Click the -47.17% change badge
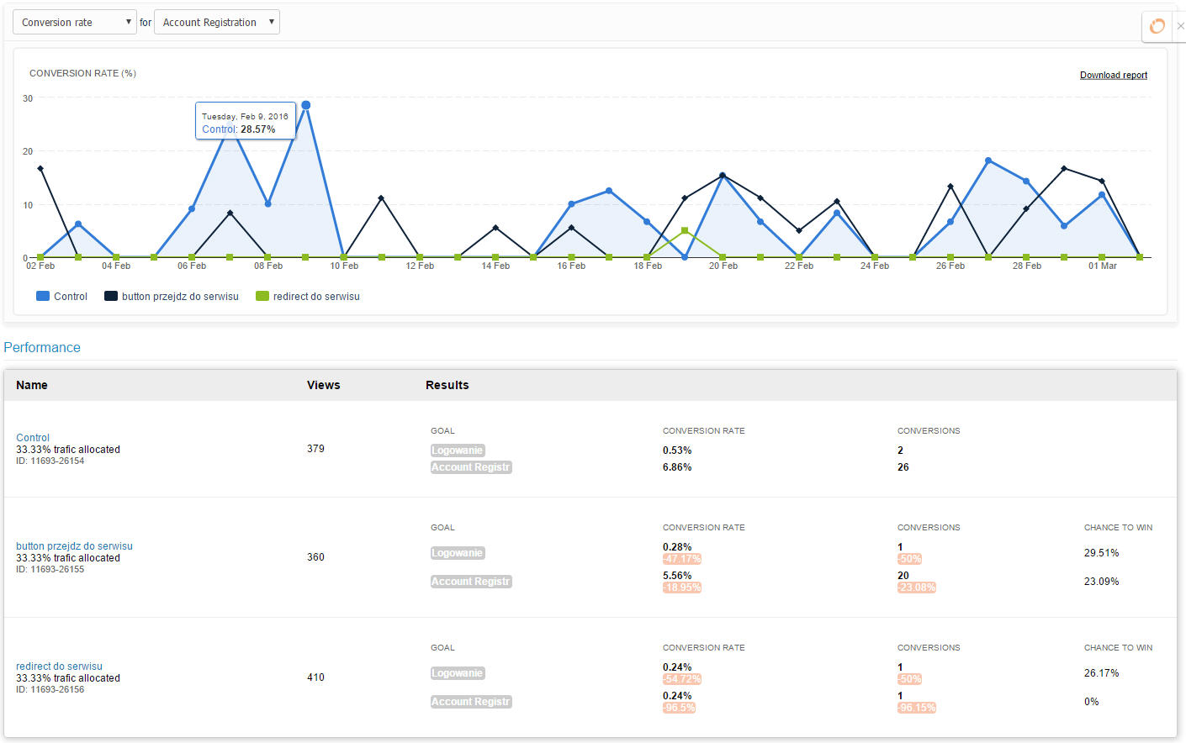 682,559
